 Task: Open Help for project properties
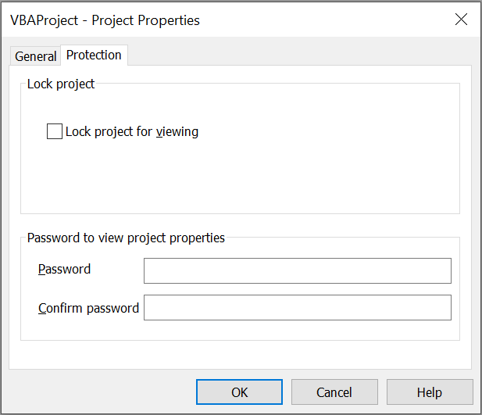coord(430,392)
